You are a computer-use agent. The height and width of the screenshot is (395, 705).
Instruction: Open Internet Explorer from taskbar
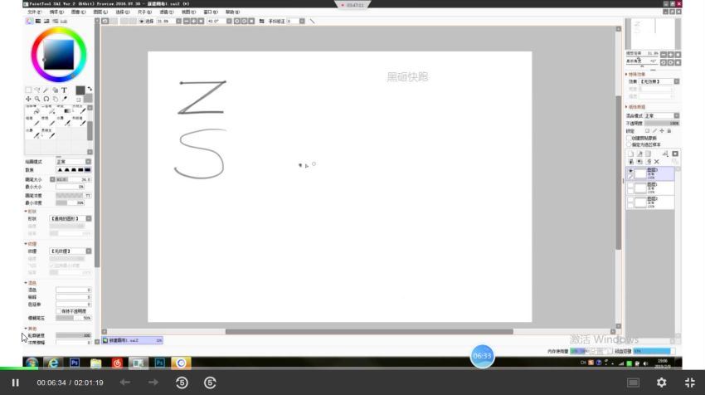(53, 363)
